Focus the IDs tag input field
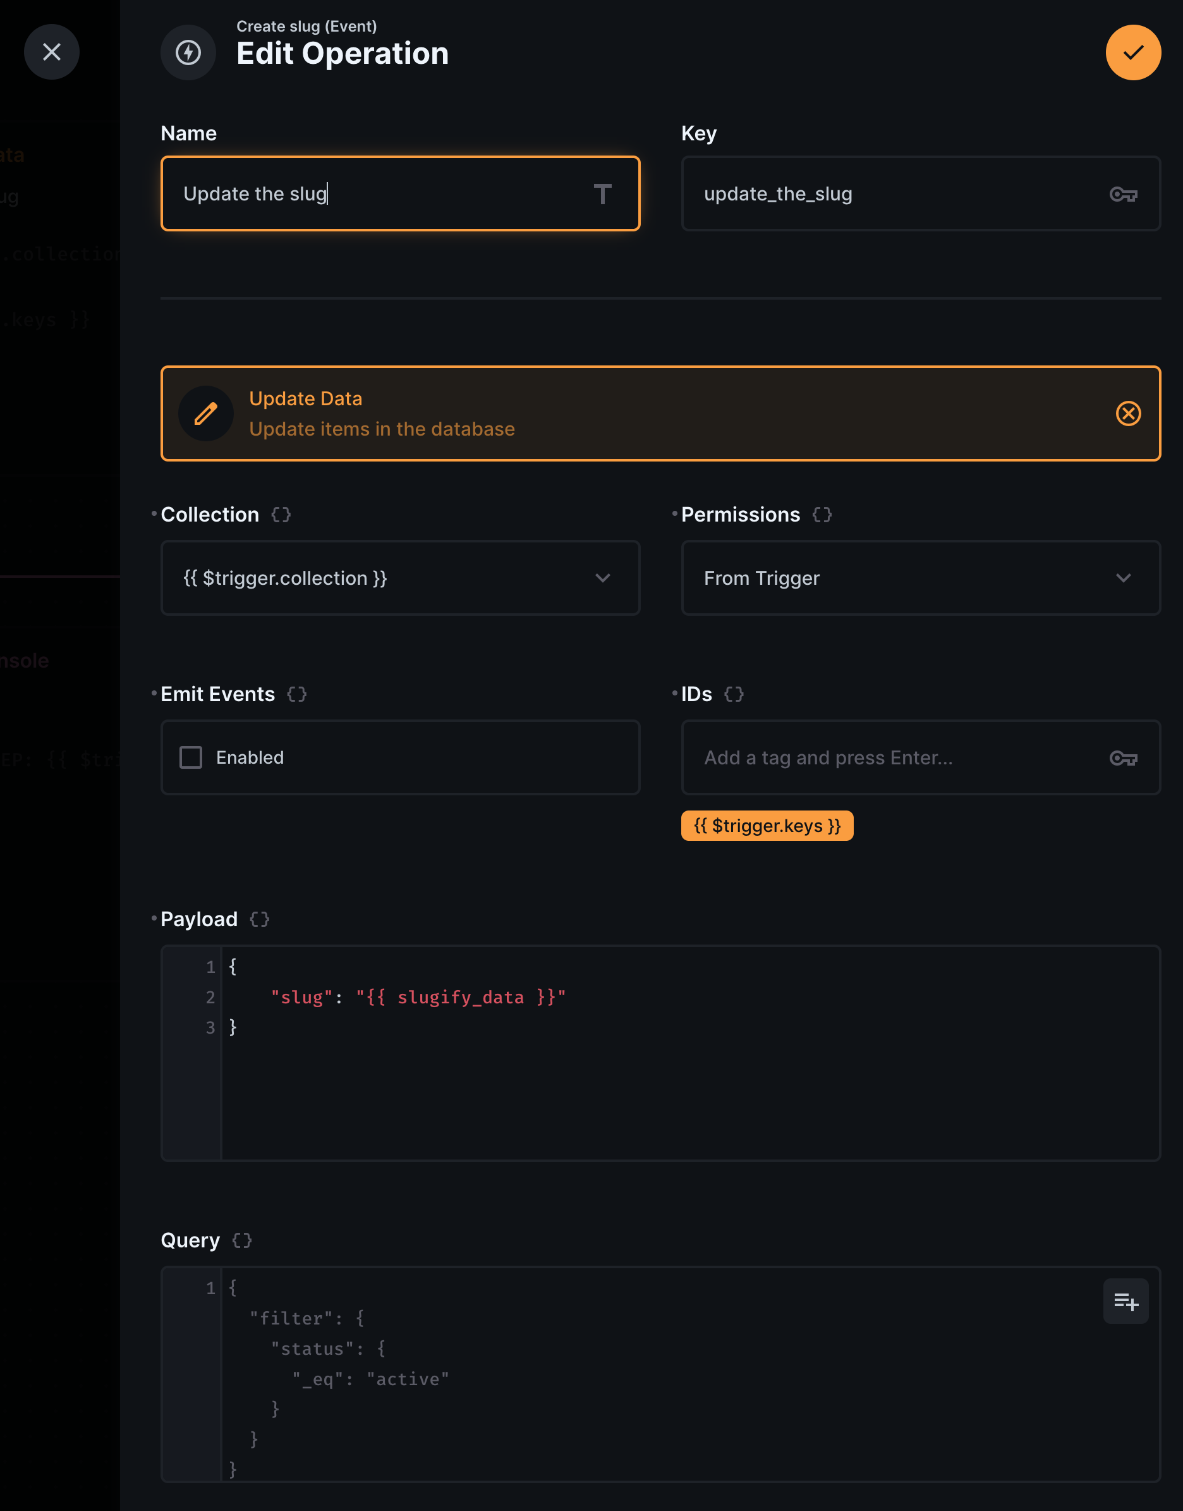The height and width of the screenshot is (1511, 1183). pos(921,757)
